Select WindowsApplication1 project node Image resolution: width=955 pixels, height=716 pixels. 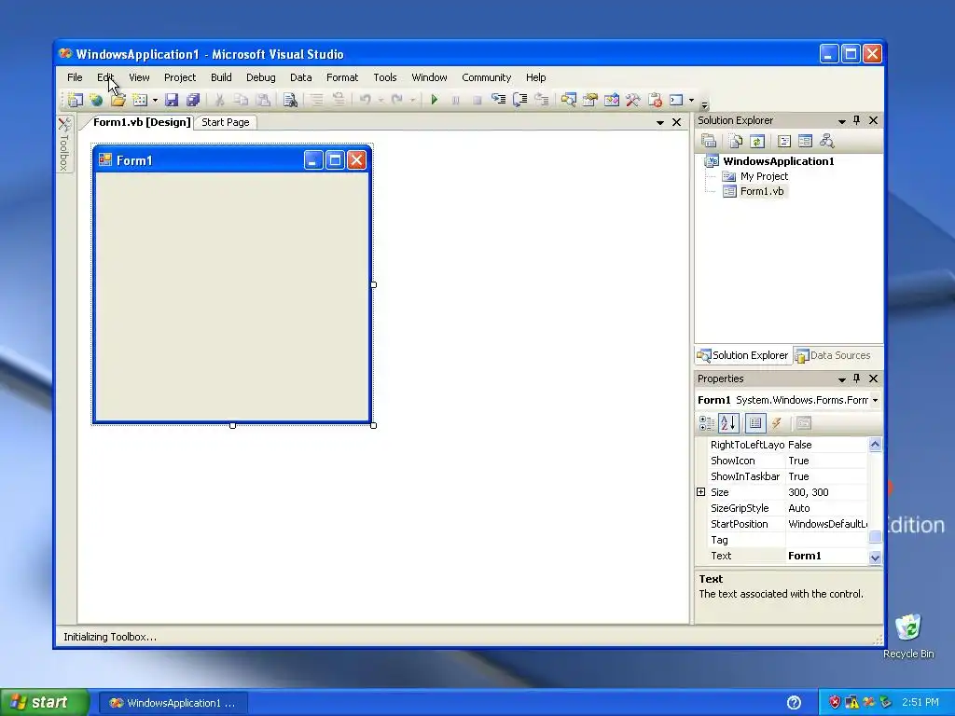(779, 161)
